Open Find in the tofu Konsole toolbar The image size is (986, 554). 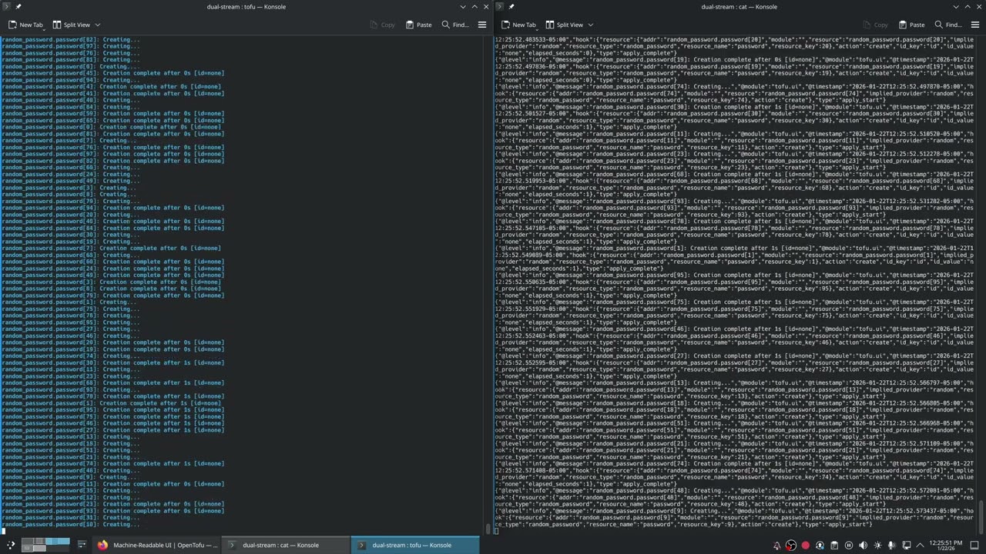pos(455,25)
